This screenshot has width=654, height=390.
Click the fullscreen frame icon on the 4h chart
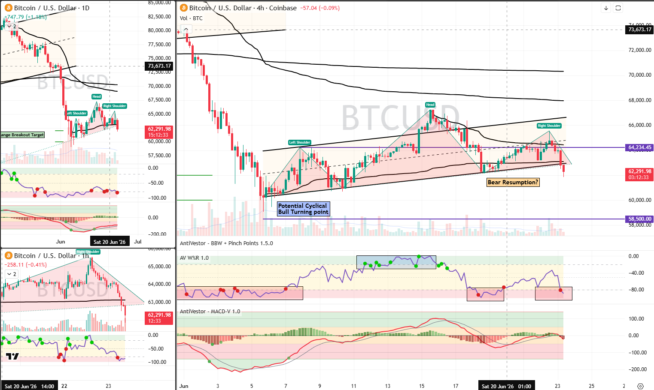[618, 8]
